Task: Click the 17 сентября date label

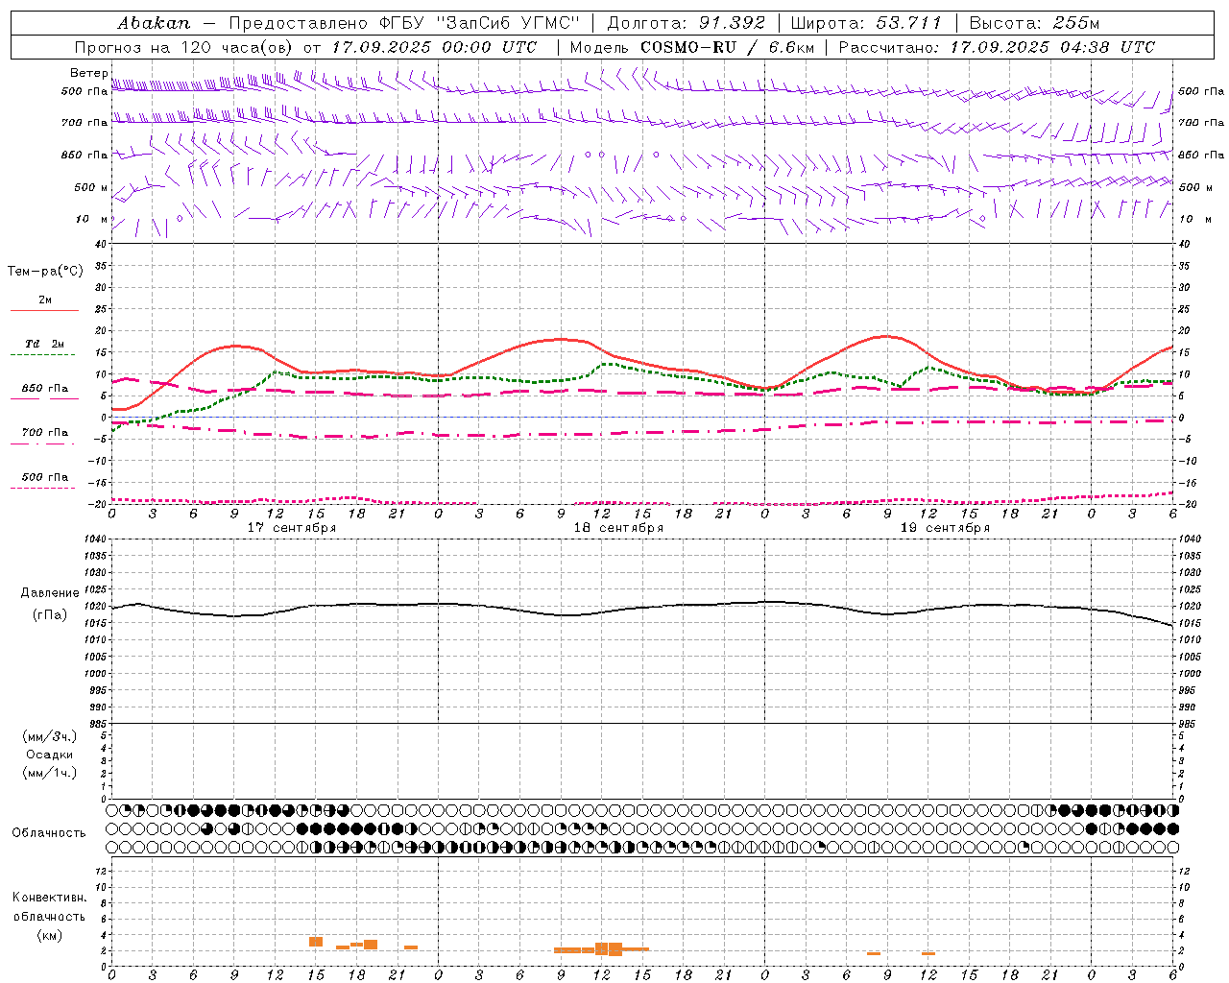Action: pos(292,528)
